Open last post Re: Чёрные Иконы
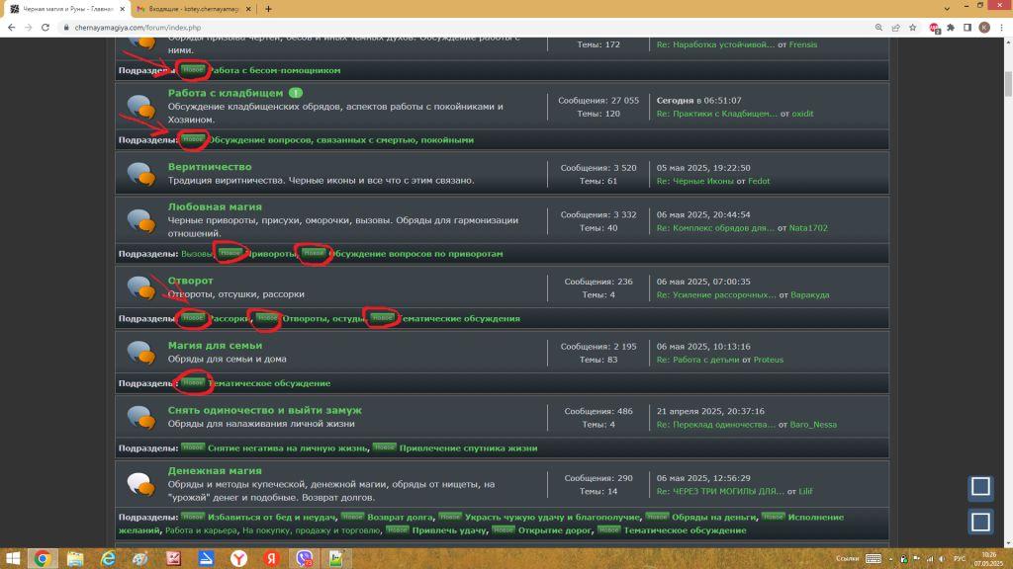 tap(695, 181)
